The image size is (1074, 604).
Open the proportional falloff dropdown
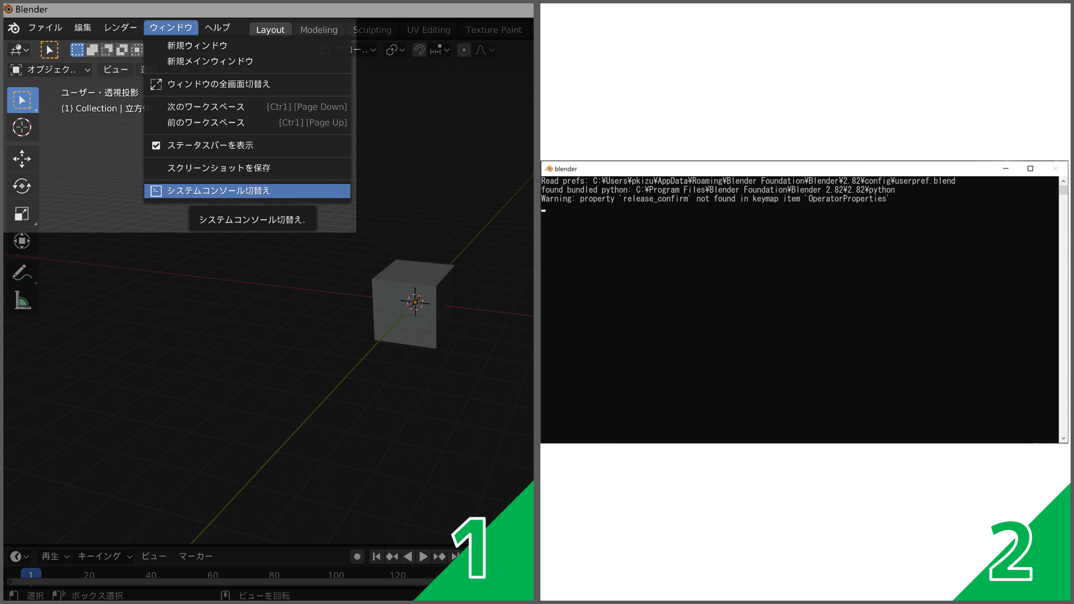pyautogui.click(x=484, y=50)
